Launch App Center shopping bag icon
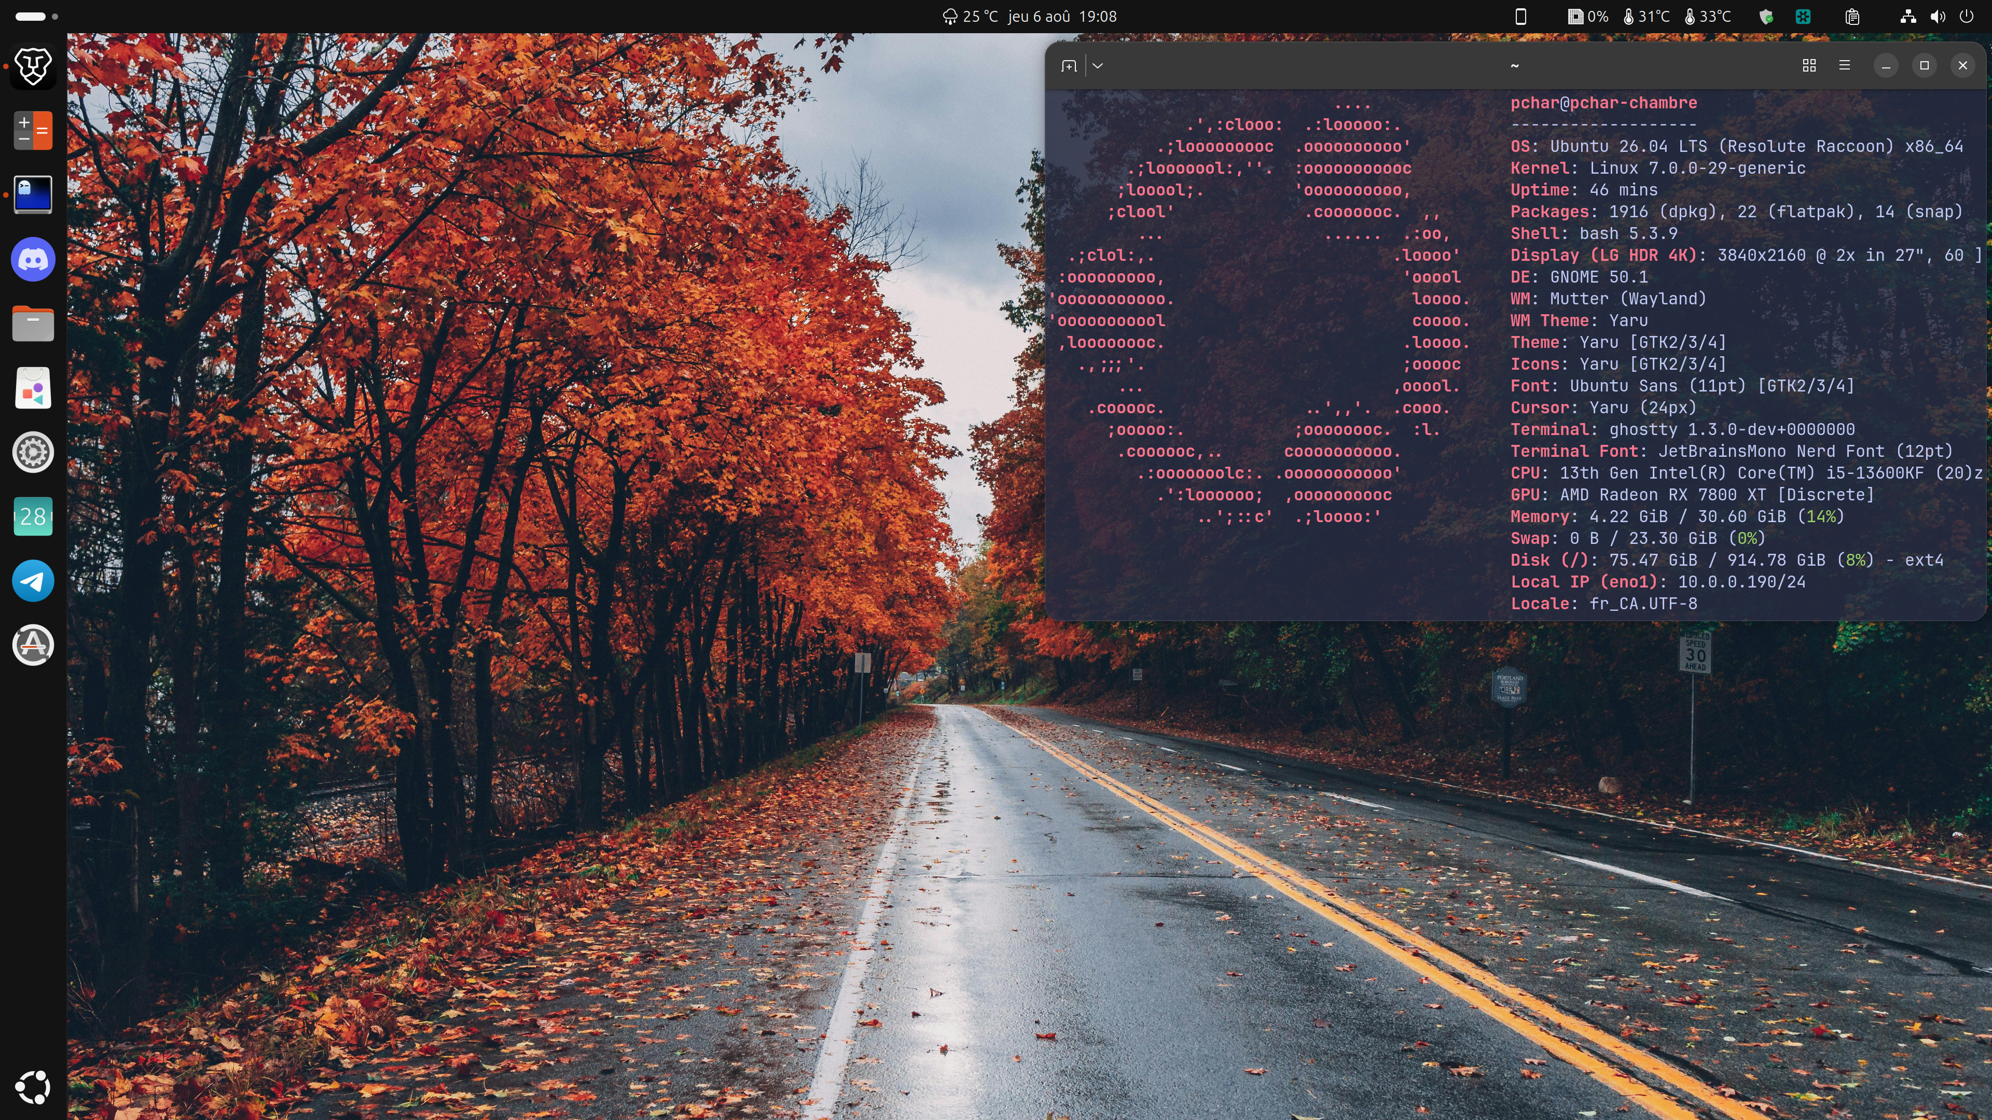1992x1120 pixels. click(33, 387)
